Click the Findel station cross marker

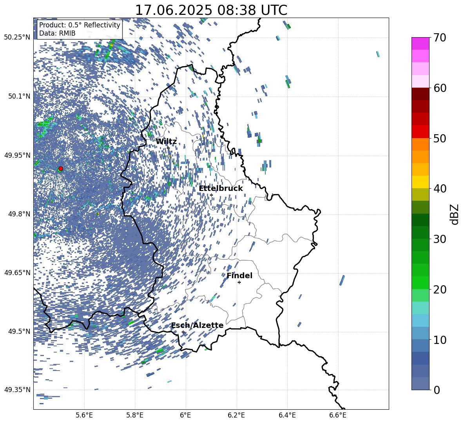click(239, 283)
